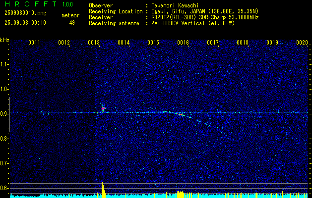This screenshot has height=198, width=312.
Task: Click the 0.6 kHz axis label
Action: tap(4, 188)
